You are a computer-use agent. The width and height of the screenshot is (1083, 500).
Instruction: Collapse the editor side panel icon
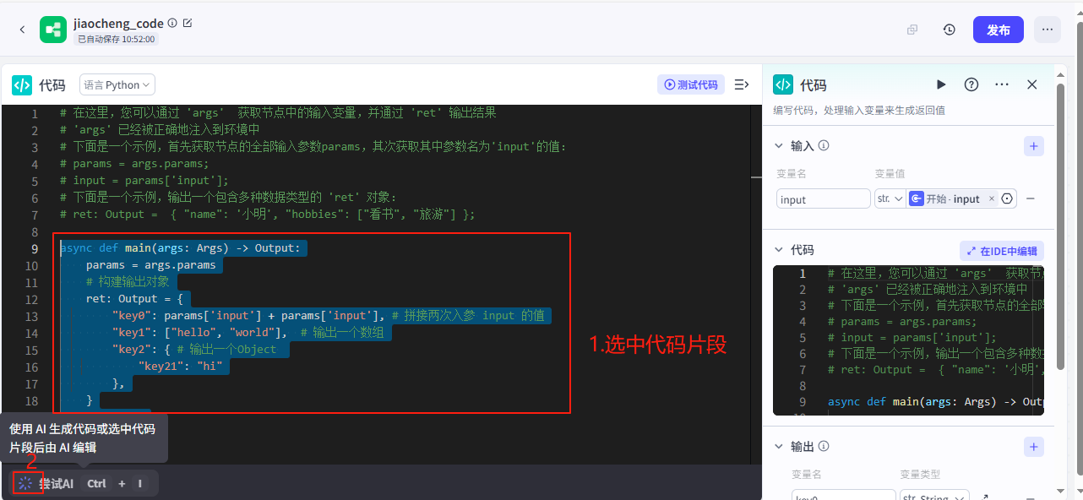[742, 84]
